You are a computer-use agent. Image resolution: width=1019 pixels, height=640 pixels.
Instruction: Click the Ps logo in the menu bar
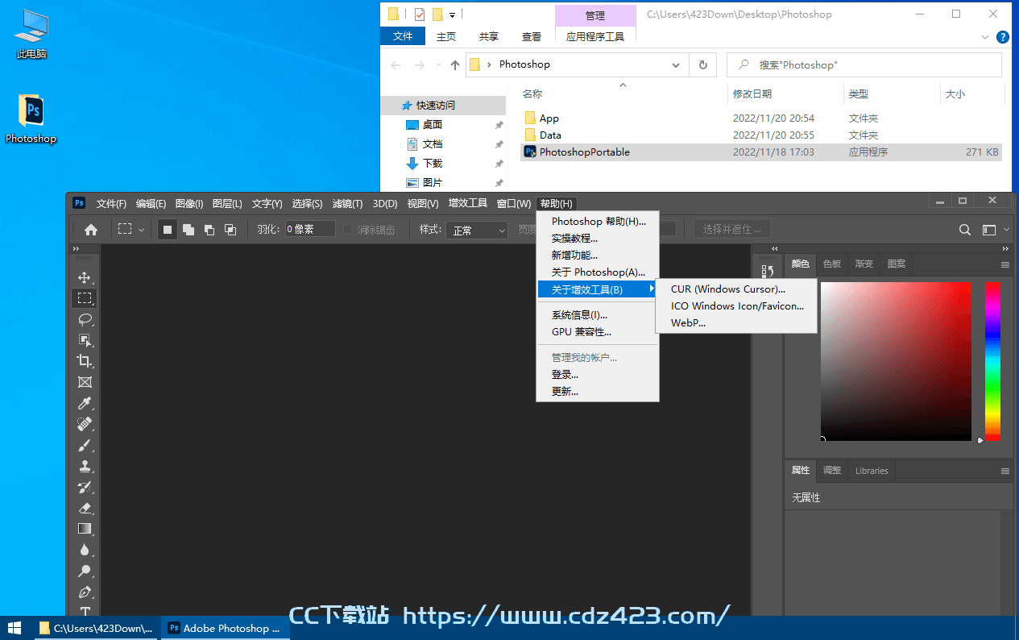[79, 203]
